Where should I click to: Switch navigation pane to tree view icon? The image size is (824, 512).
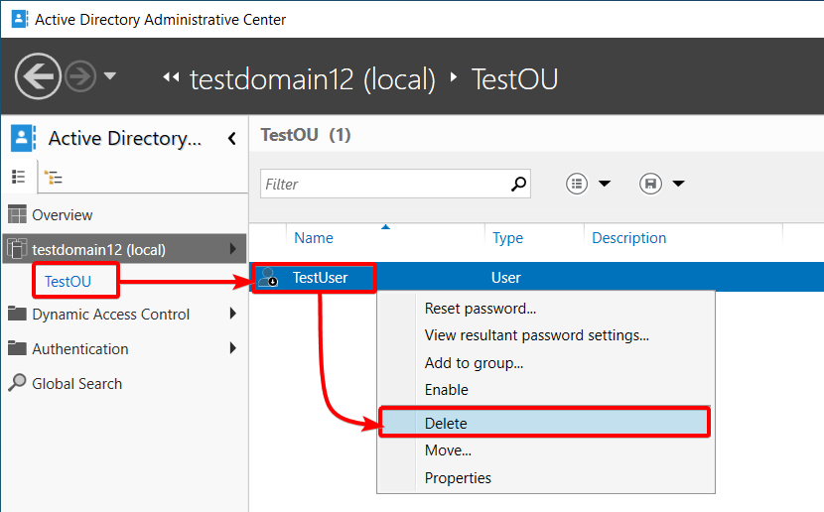click(x=53, y=178)
